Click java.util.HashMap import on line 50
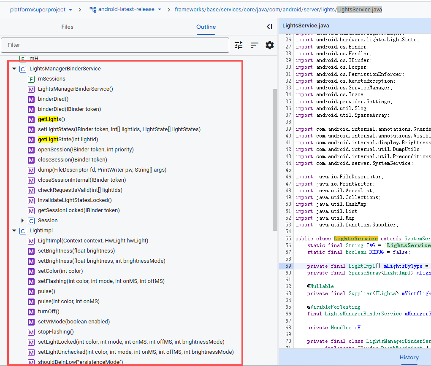This screenshot has width=431, height=366. coord(332,204)
